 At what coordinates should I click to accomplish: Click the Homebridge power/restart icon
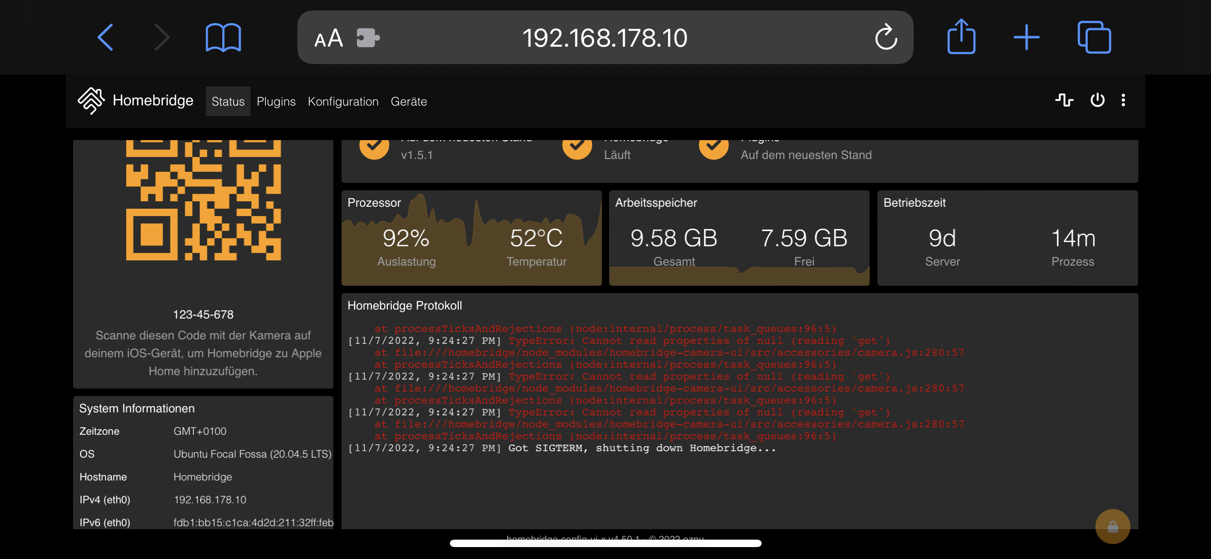point(1097,100)
